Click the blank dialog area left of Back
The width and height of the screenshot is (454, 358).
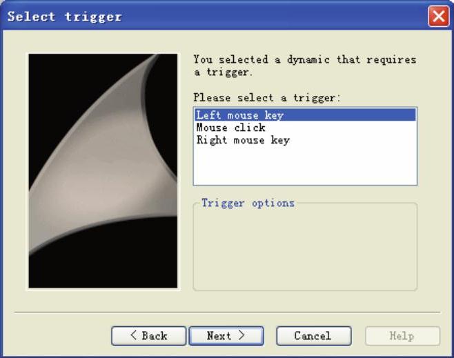(58, 336)
